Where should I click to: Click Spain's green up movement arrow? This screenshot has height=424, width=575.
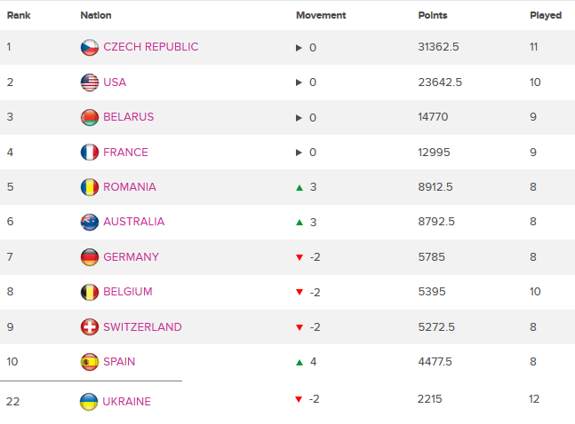click(299, 362)
